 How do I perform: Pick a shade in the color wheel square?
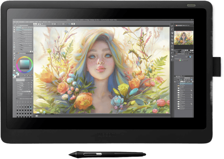tap(25, 64)
